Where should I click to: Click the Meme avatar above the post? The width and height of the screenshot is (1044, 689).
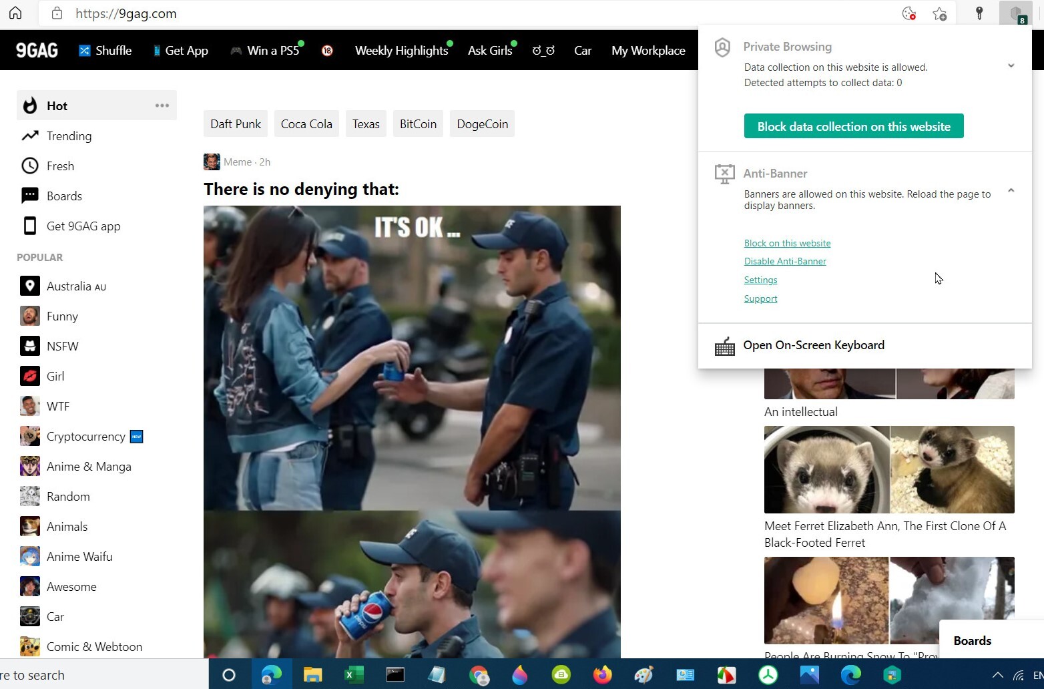point(212,162)
